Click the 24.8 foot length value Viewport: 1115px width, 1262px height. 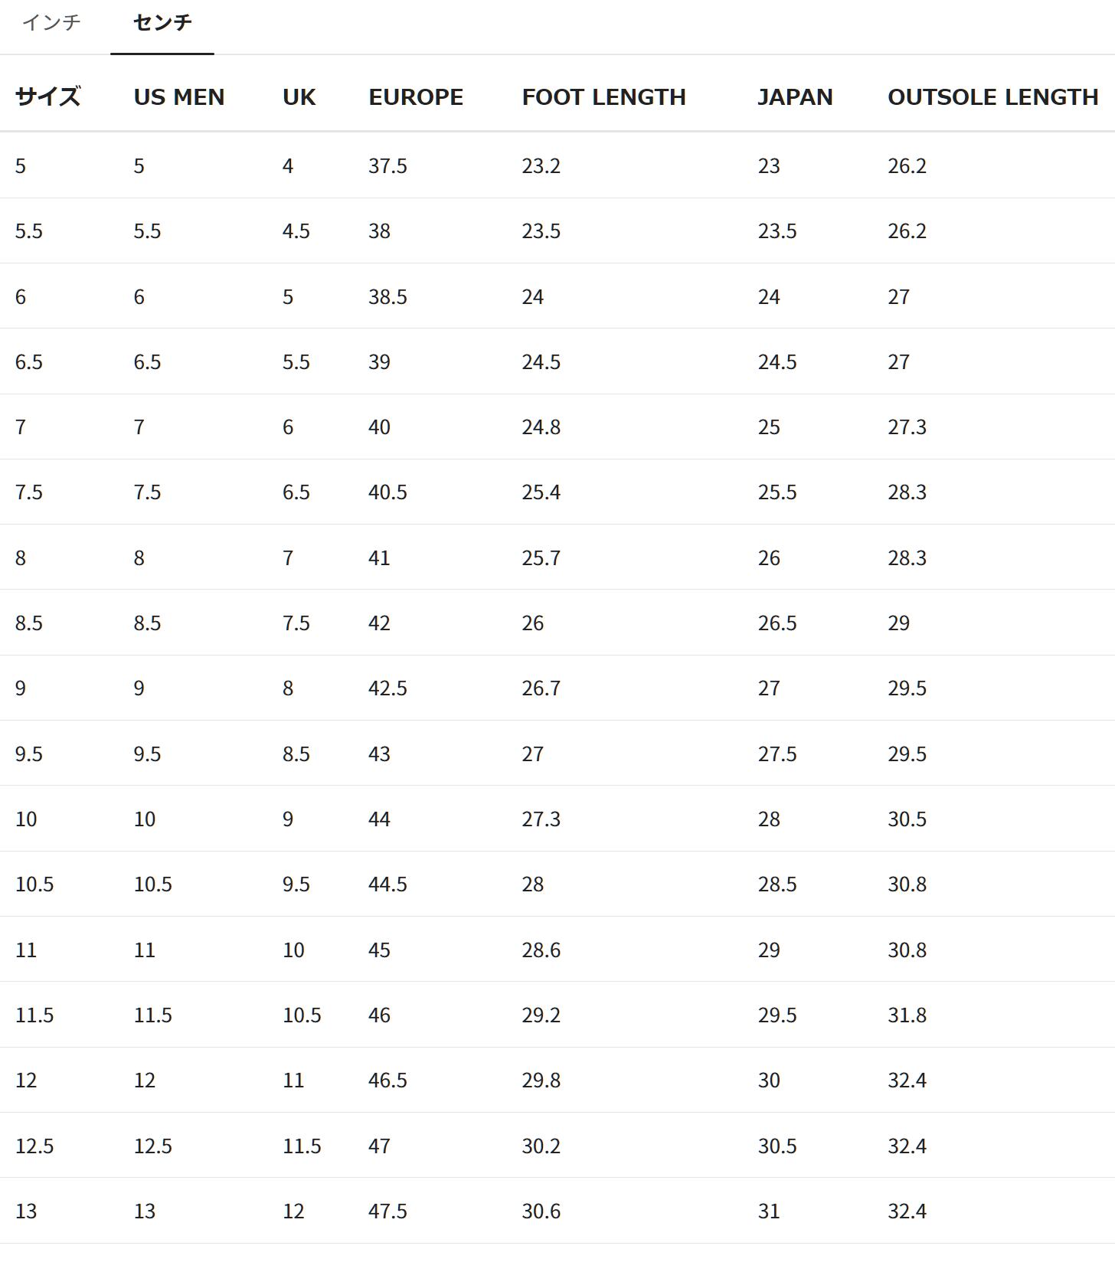click(x=541, y=427)
